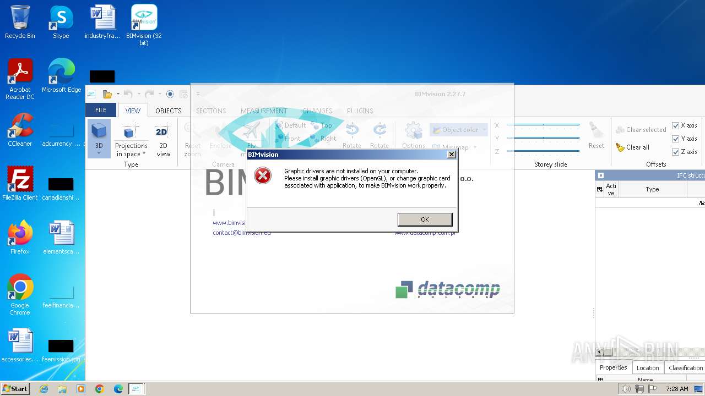Click Clear all in Offsets
Viewport: 705px width, 396px height.
[x=632, y=147]
